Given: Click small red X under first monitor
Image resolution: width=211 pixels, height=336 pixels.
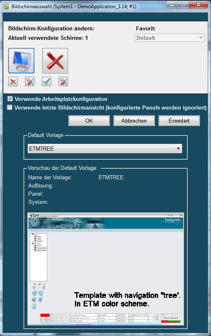Looking at the screenshot, I should click(13, 81).
